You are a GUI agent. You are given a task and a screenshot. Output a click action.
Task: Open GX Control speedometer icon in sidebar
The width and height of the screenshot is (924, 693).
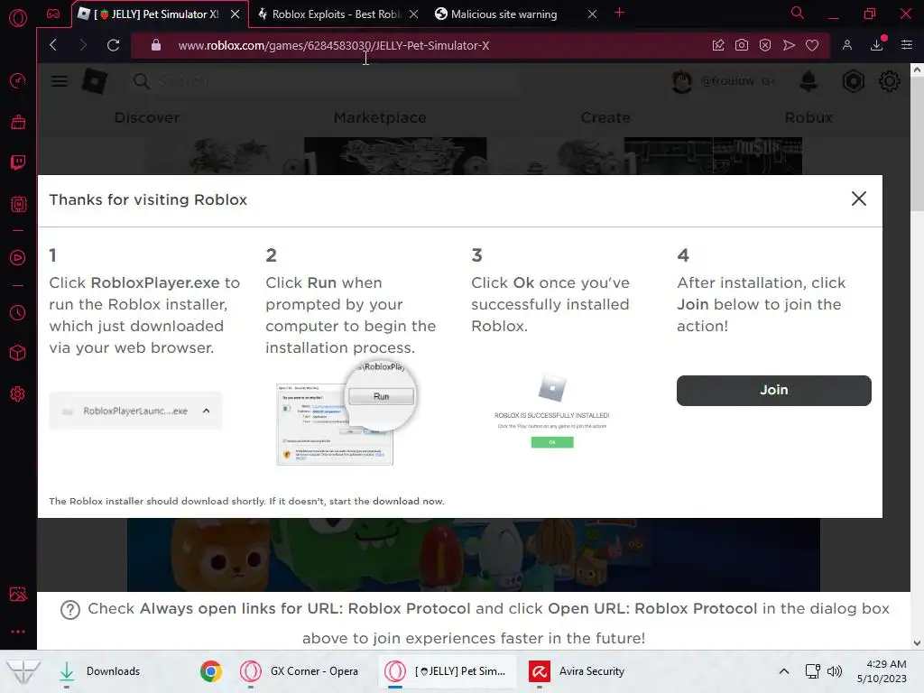[x=18, y=80]
